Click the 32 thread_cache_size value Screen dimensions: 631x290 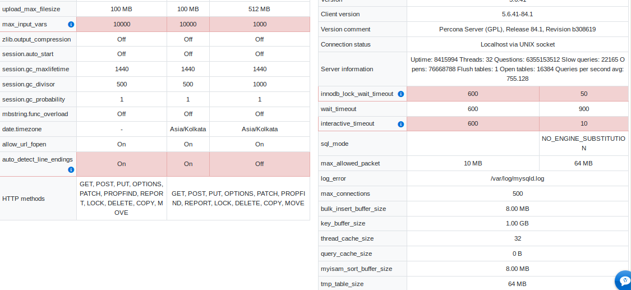(518, 238)
